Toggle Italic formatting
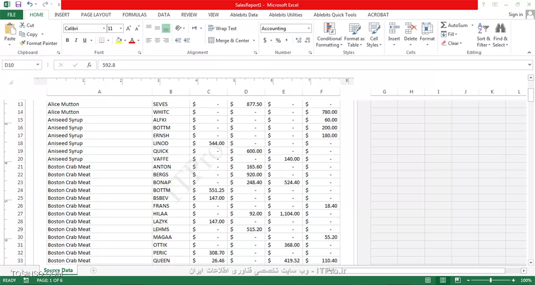Image resolution: width=535 pixels, height=285 pixels. (x=76, y=40)
